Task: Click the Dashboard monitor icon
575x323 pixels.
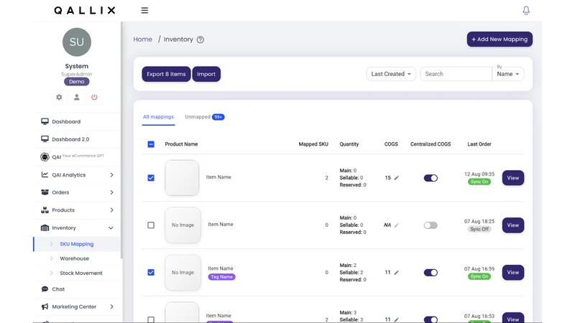Action: coord(45,121)
